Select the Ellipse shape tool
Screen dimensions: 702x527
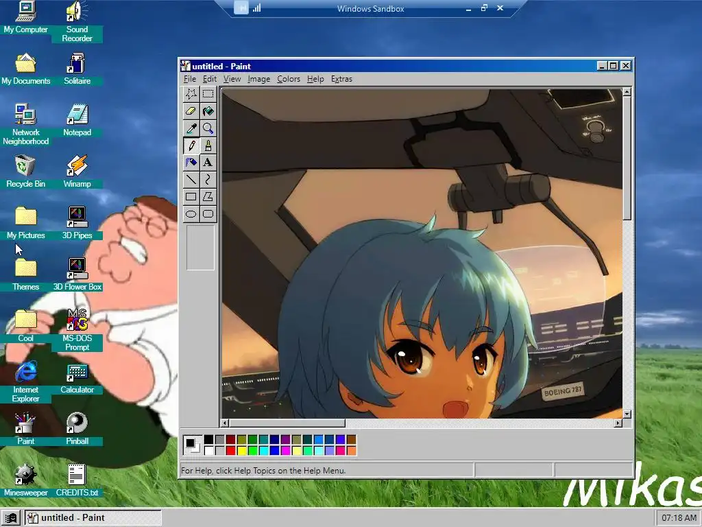[191, 214]
